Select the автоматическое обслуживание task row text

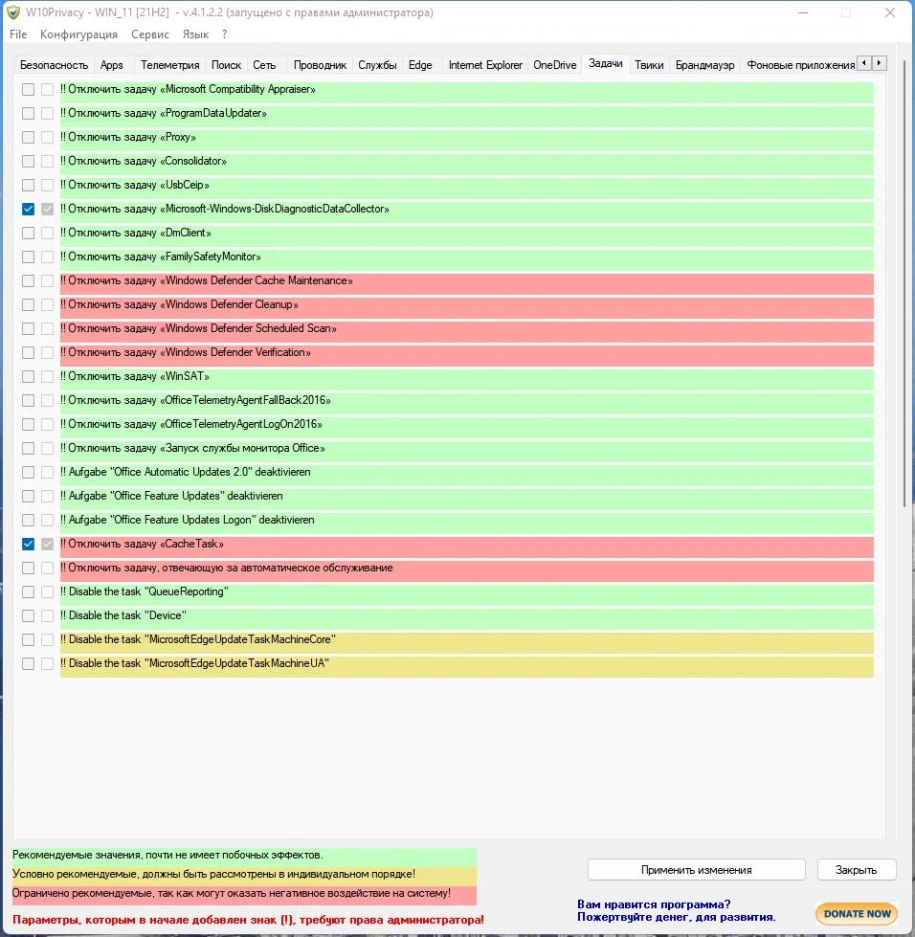click(x=227, y=568)
